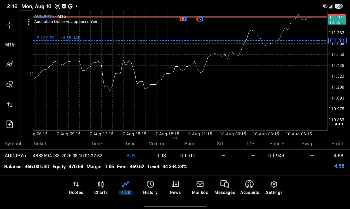Go to Accounts
This screenshot has width=350, height=209.
pos(249,188)
